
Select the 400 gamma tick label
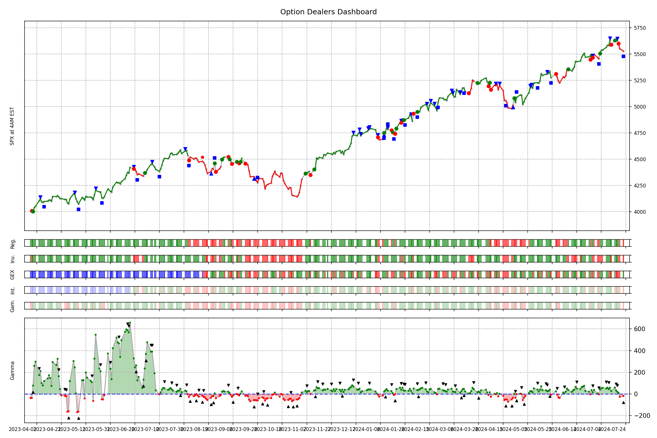click(x=639, y=351)
